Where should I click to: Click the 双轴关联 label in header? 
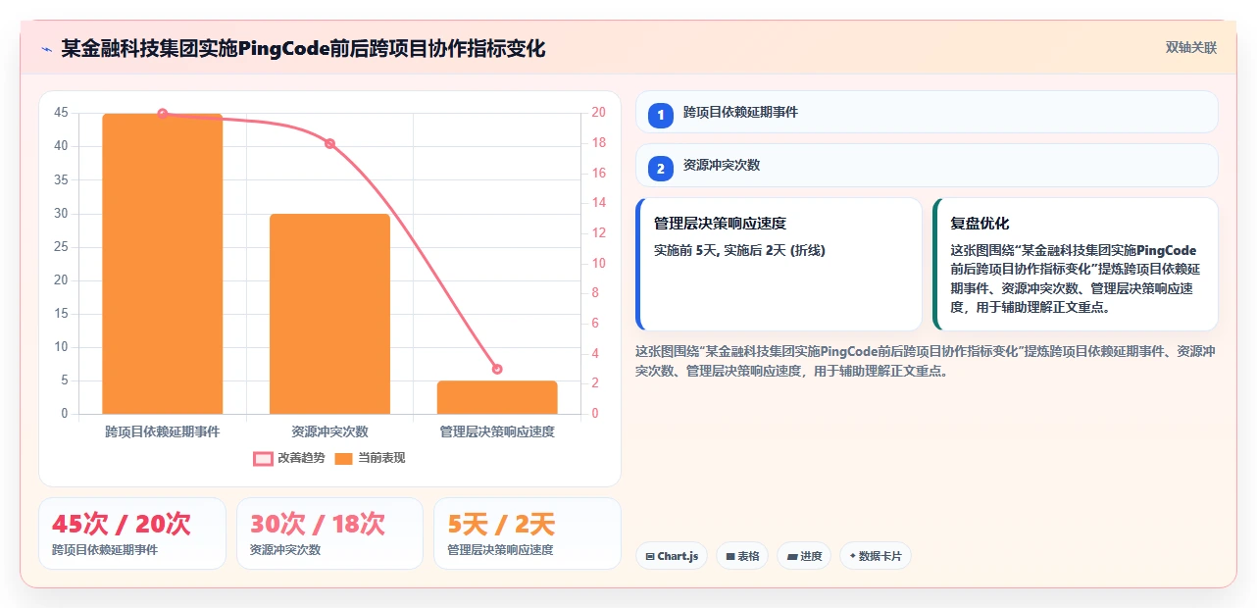coord(1190,47)
